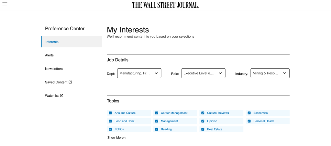Open the Watchlist link

pyautogui.click(x=52, y=96)
